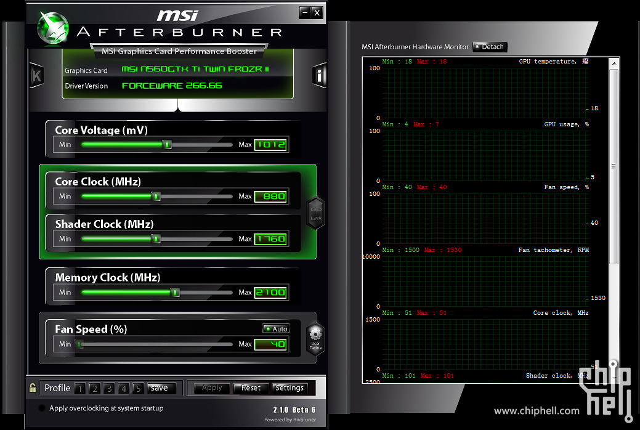Select profile slot 5
The image size is (640, 430).
pos(139,388)
